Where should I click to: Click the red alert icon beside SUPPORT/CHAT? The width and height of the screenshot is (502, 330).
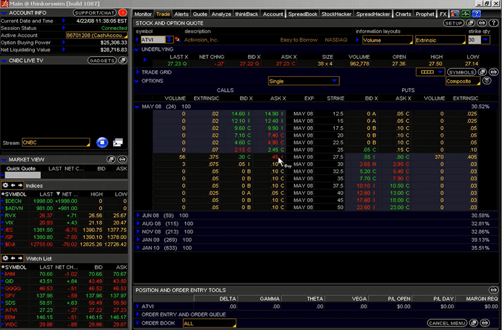122,13
